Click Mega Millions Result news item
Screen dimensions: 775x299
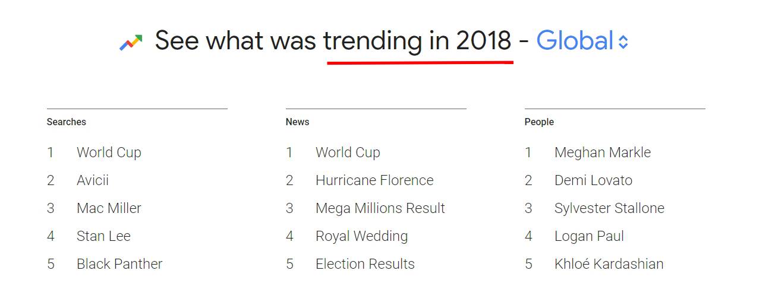380,208
